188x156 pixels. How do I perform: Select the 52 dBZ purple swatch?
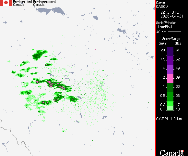170,60
